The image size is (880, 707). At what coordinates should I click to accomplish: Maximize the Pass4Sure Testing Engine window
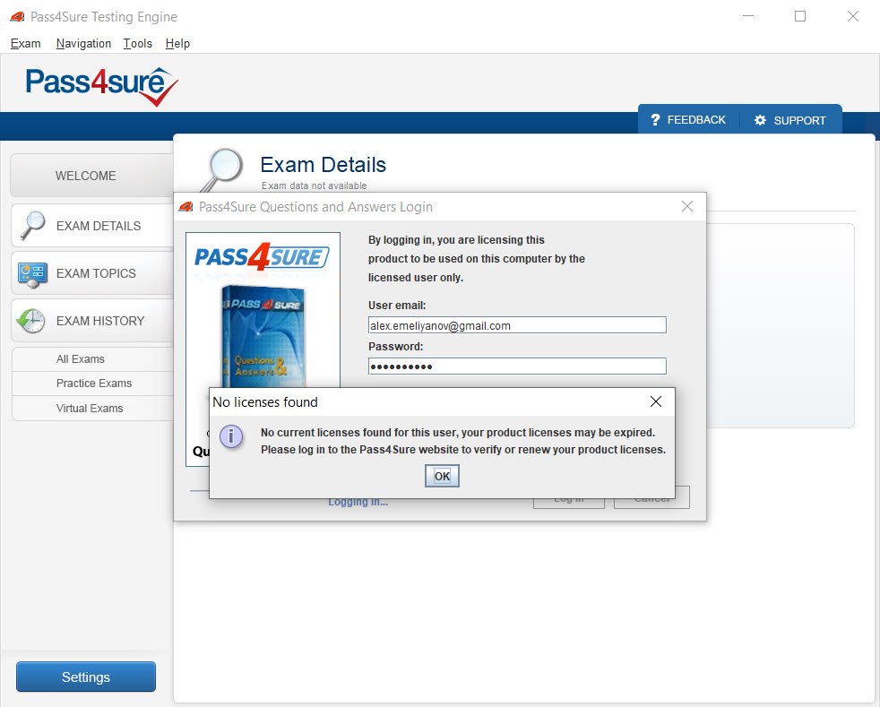(x=800, y=16)
